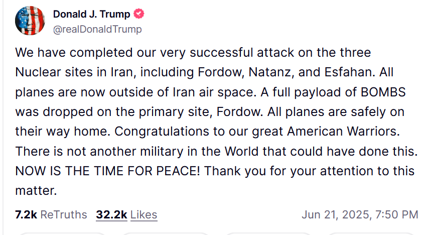
Task: Open the flag-painted profile avatar
Action: [x=30, y=21]
